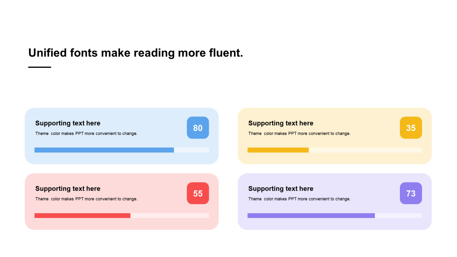Click the filled part of the red progress bar
The image size is (457, 257).
tap(82, 216)
